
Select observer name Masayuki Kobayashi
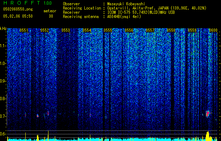click(x=126, y=4)
